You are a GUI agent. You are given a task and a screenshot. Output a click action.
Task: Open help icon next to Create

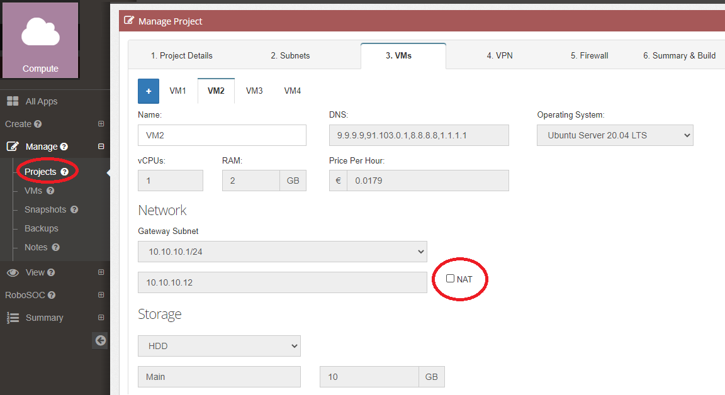click(38, 124)
